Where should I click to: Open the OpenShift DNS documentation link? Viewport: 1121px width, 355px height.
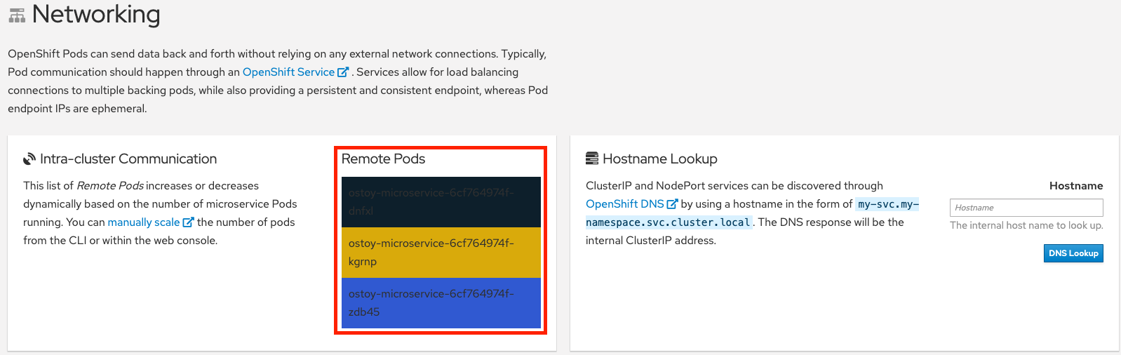(x=624, y=204)
